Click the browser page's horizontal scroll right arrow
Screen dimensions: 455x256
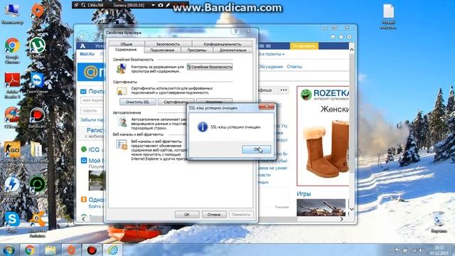point(341,219)
